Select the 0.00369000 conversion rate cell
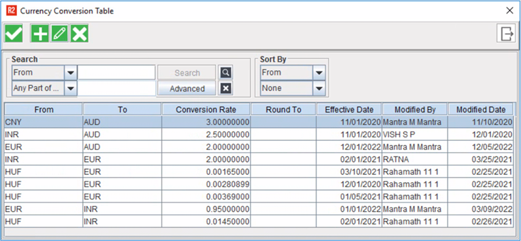The image size is (521, 241). 206,197
